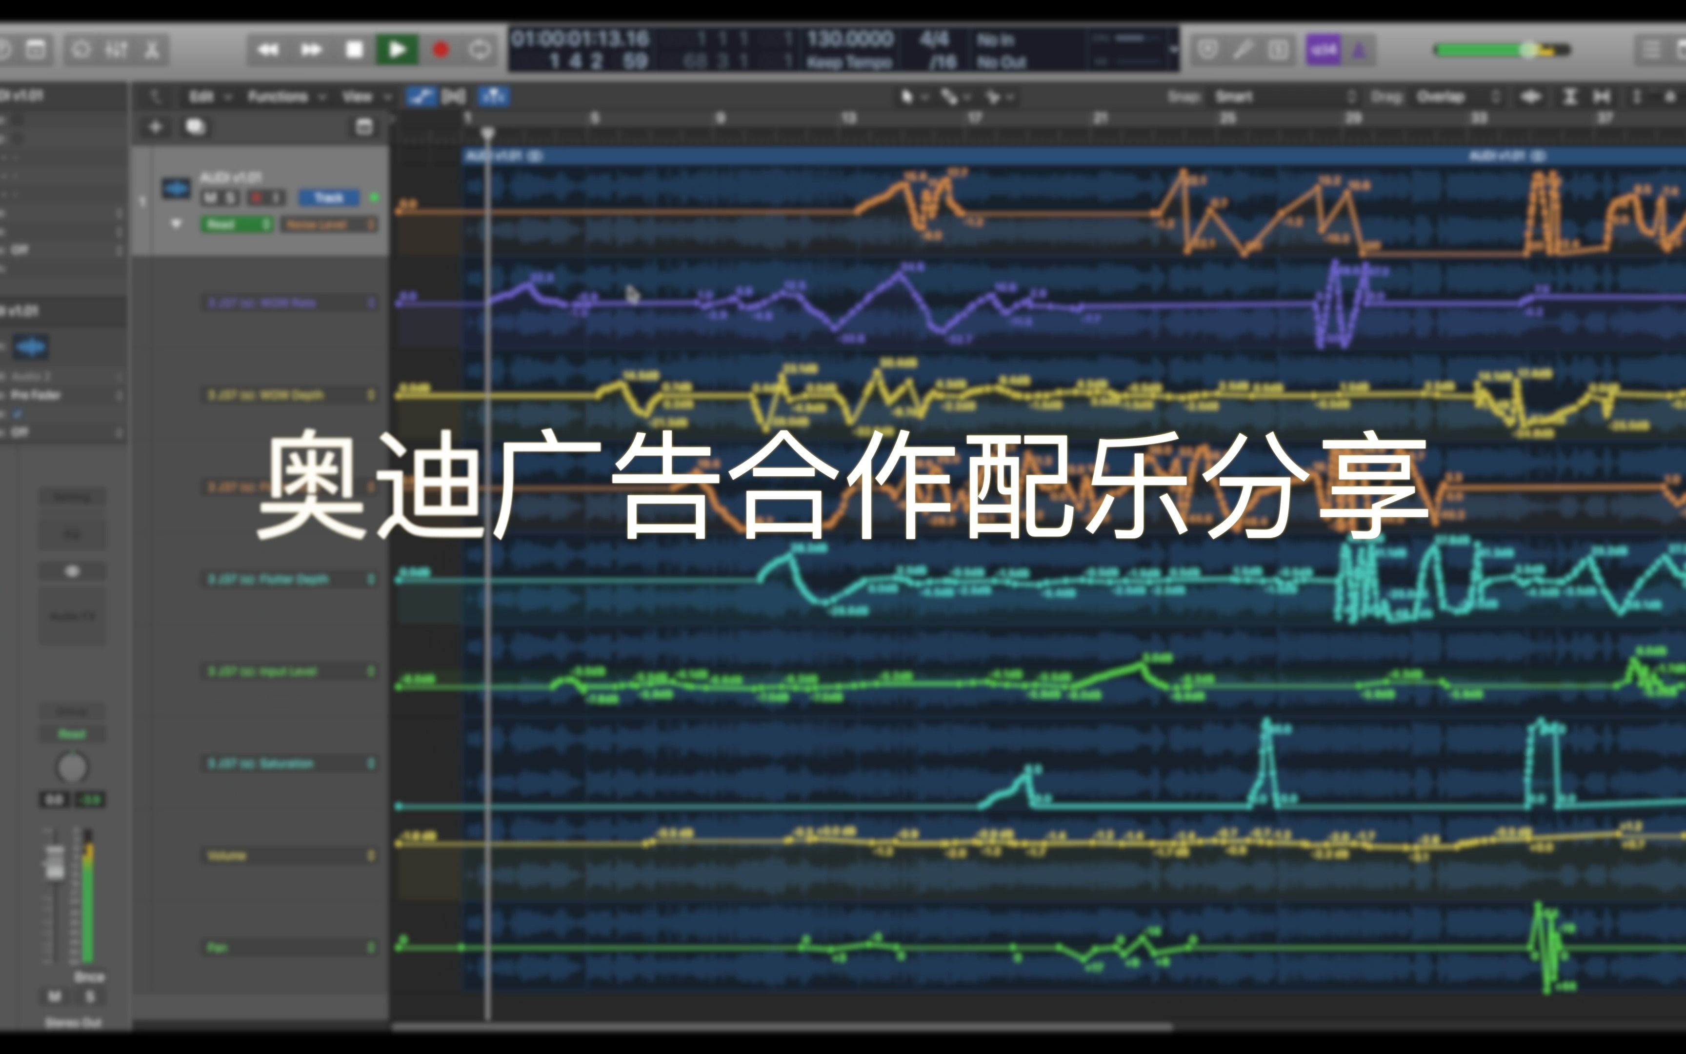This screenshot has height=1054, width=1686.
Task: Toggle the Show Automation button
Action: 421,97
